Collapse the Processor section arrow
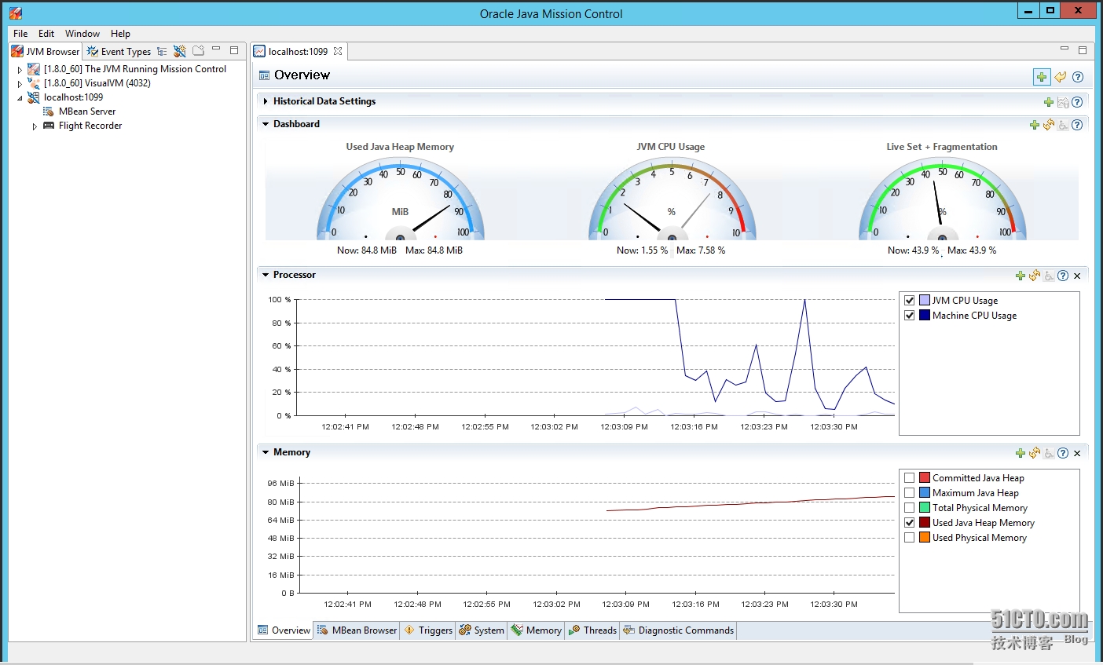This screenshot has height=665, width=1103. pyautogui.click(x=266, y=275)
